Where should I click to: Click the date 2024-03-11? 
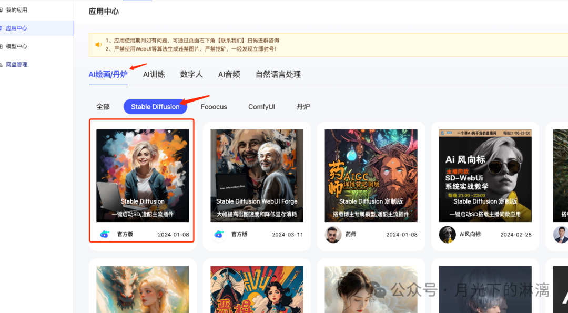point(287,235)
